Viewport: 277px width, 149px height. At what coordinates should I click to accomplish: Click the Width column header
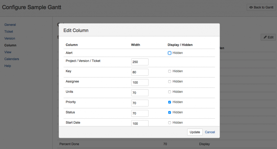[x=136, y=45]
